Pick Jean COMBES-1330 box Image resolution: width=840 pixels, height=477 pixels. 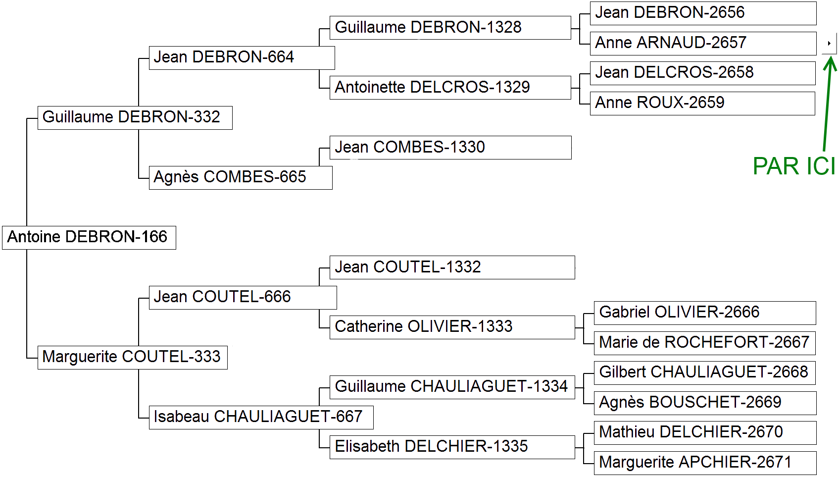[x=450, y=148]
